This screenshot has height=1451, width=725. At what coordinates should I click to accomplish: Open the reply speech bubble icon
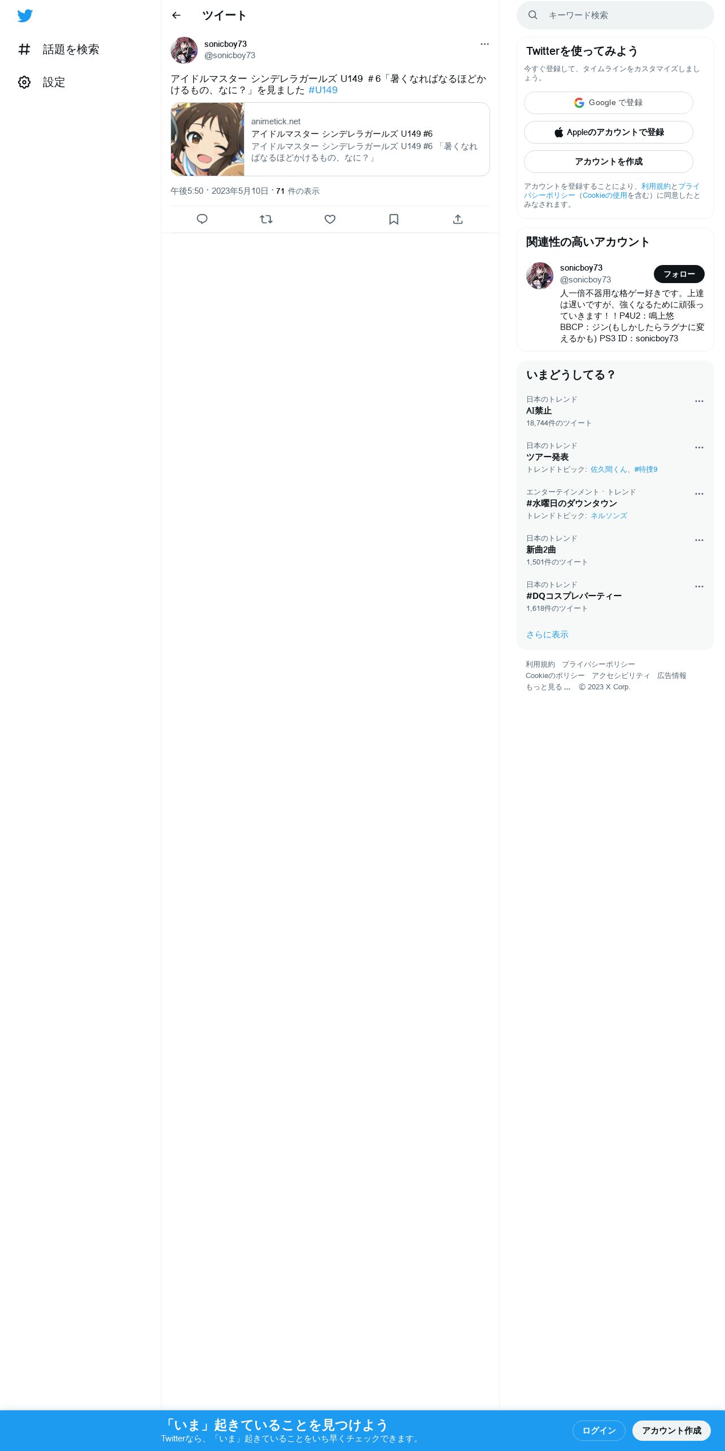pyautogui.click(x=202, y=219)
